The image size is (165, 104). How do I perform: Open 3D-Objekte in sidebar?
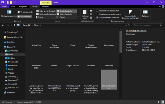coord(11,51)
